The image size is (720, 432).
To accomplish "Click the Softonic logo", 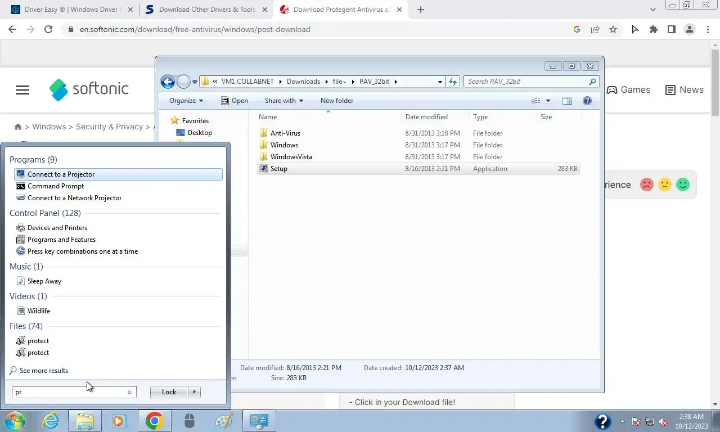I will [x=89, y=89].
